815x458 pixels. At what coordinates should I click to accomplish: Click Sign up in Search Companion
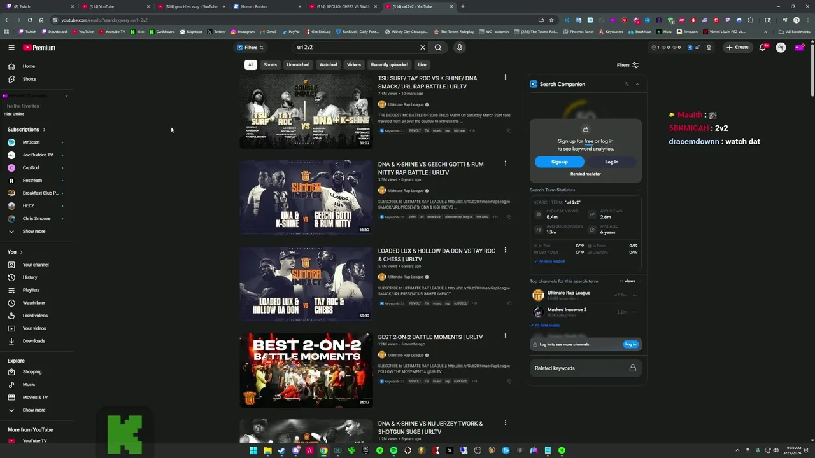pos(560,162)
